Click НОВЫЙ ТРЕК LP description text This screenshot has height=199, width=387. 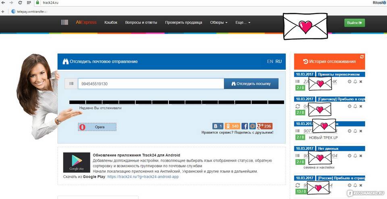[323, 137]
